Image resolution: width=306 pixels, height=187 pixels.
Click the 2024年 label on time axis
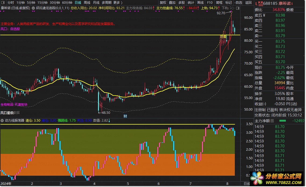pos(6,184)
